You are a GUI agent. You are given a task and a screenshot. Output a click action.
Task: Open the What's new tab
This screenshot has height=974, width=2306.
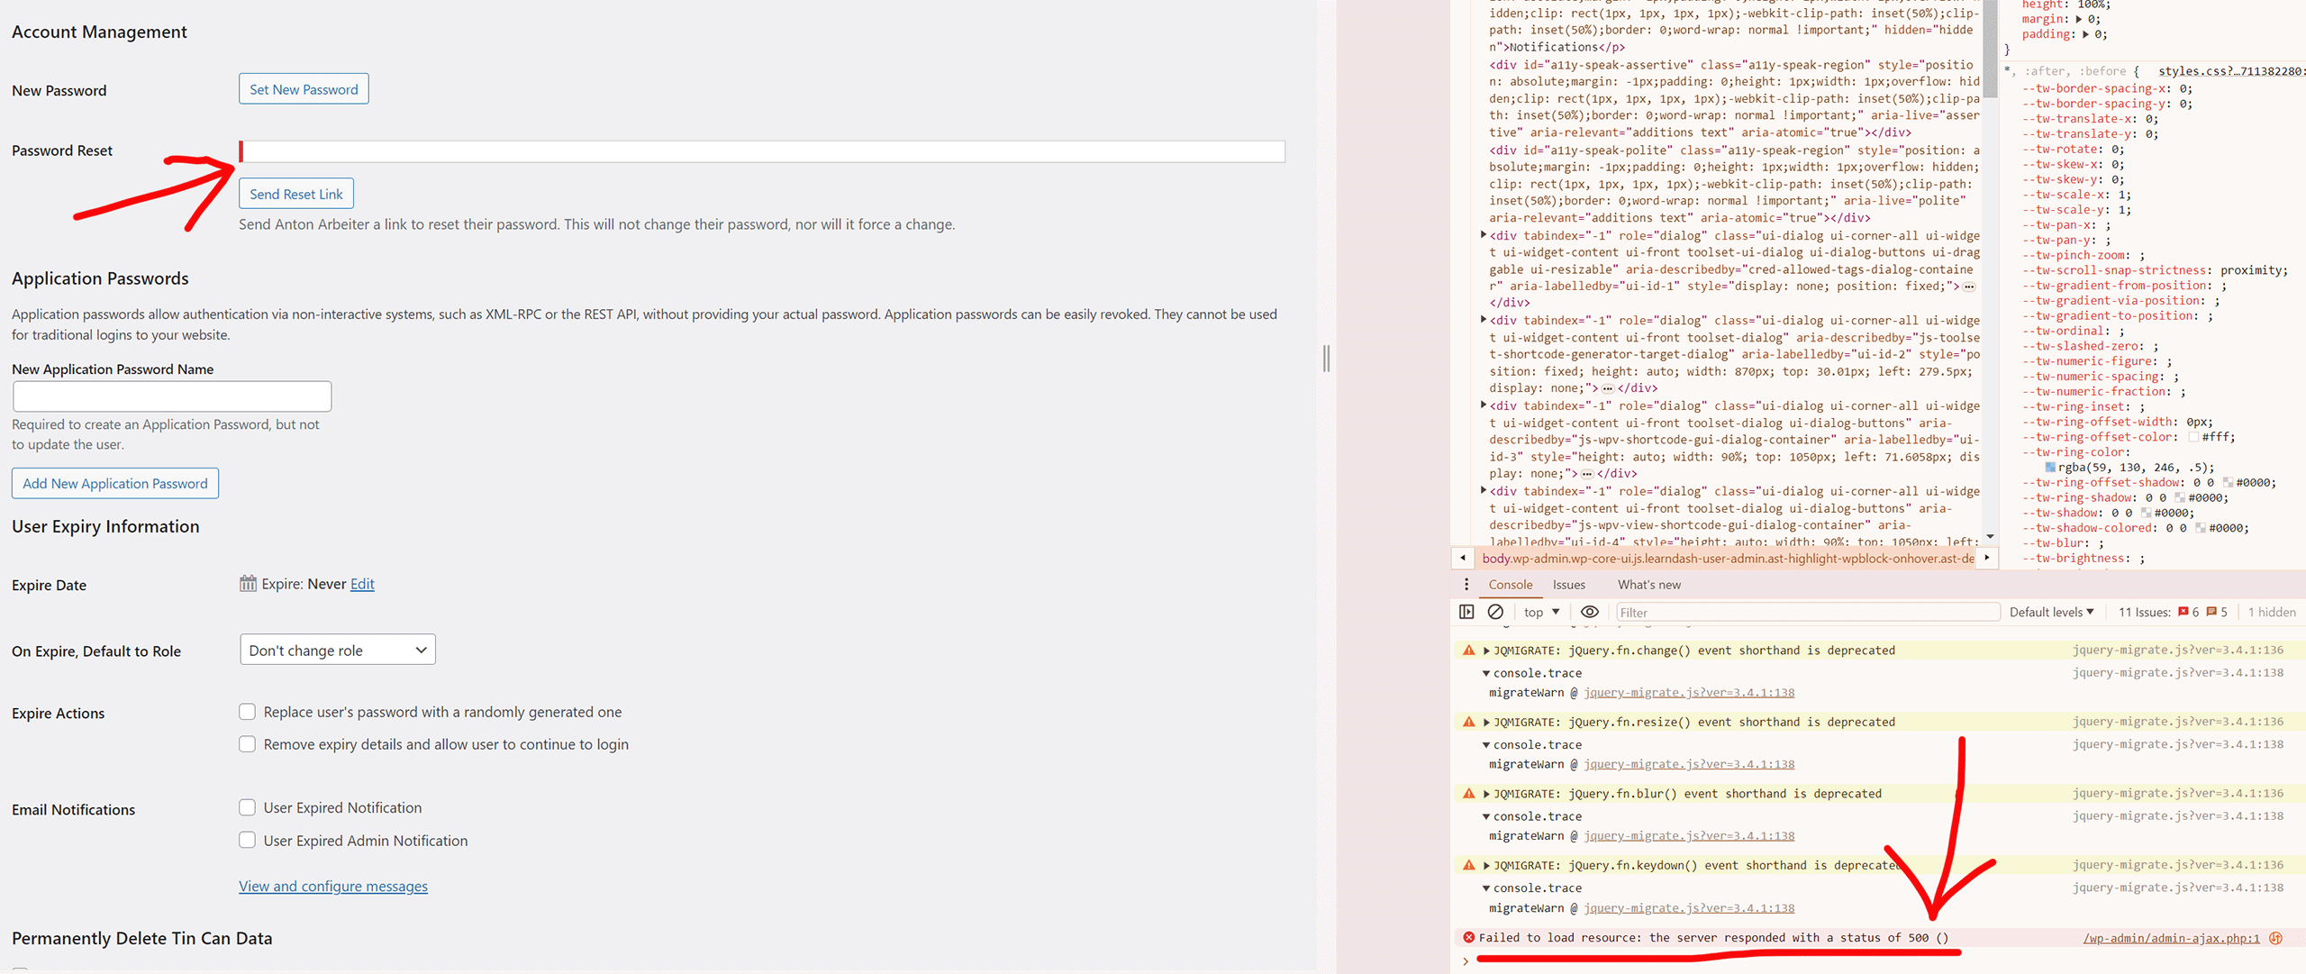click(x=1649, y=585)
